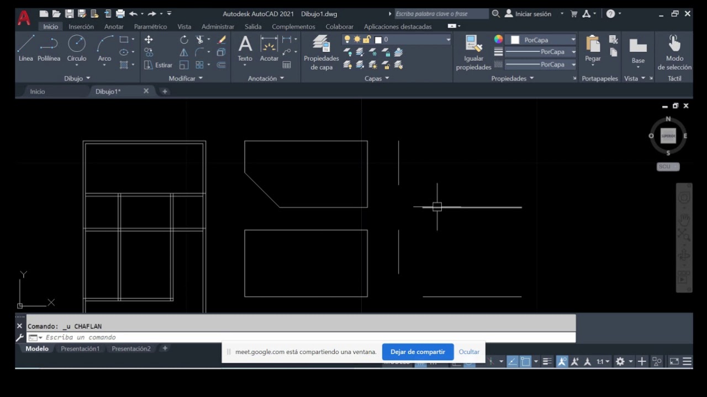This screenshot has width=707, height=397.
Task: Open the Paramétrico ribbon tab
Action: (x=150, y=26)
